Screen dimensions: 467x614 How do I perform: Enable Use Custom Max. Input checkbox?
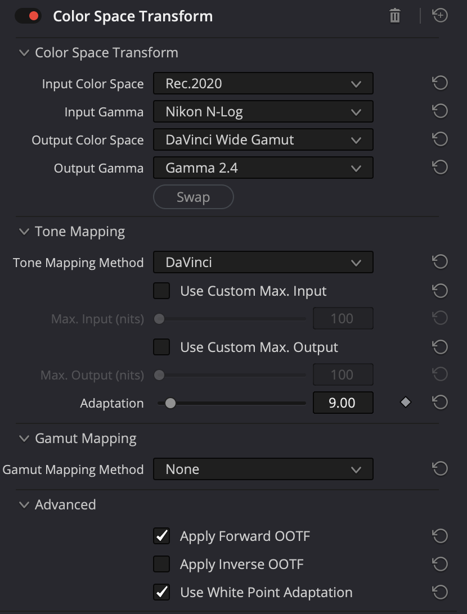(x=161, y=291)
